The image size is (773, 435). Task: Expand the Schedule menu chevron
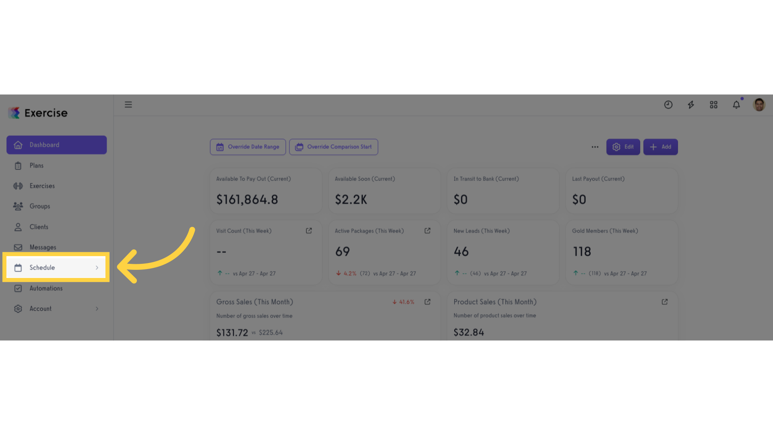(97, 268)
